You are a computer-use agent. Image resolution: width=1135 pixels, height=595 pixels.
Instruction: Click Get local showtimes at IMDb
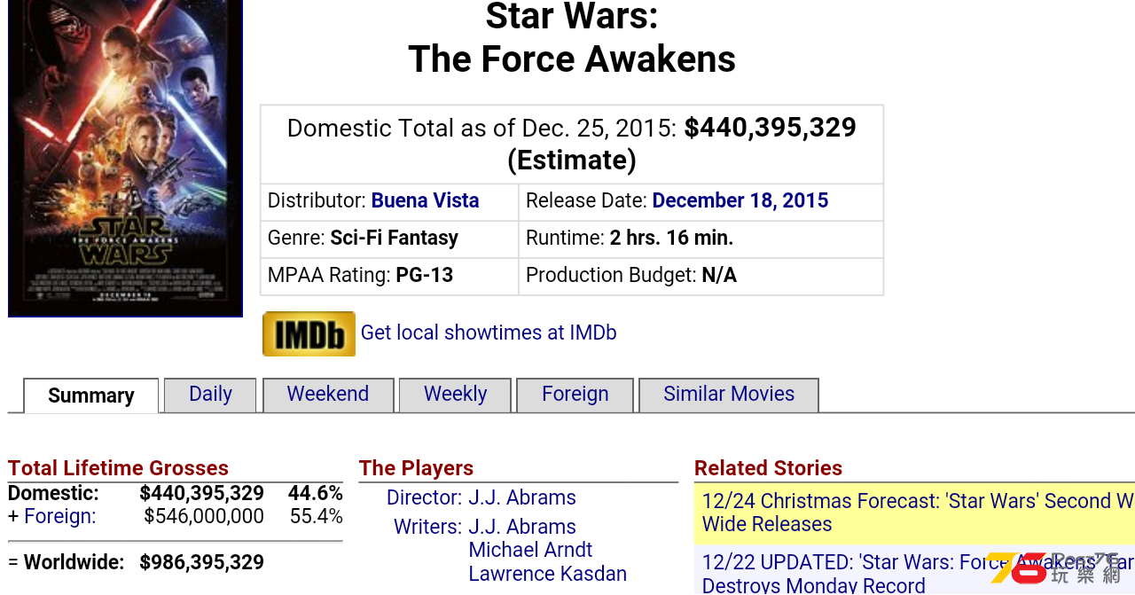489,333
